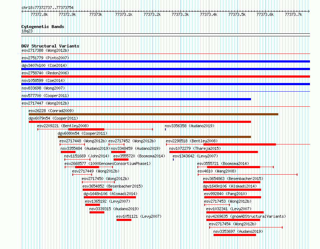
Task: Select the red nsv3353697 (Audano2019) bar
Action: [x=235, y=235]
